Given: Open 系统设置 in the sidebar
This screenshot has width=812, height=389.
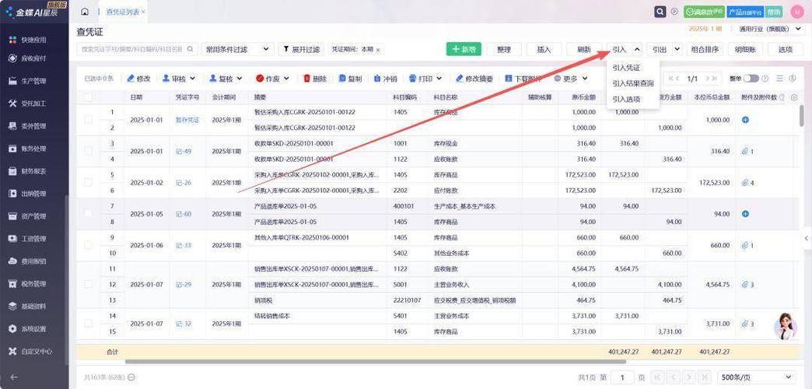Looking at the screenshot, I should click(33, 329).
